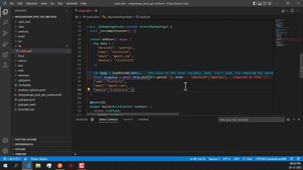Screen dimensions: 303x170
Task: Click the Flutter Stylizer status item
Action: [x=39, y=159]
